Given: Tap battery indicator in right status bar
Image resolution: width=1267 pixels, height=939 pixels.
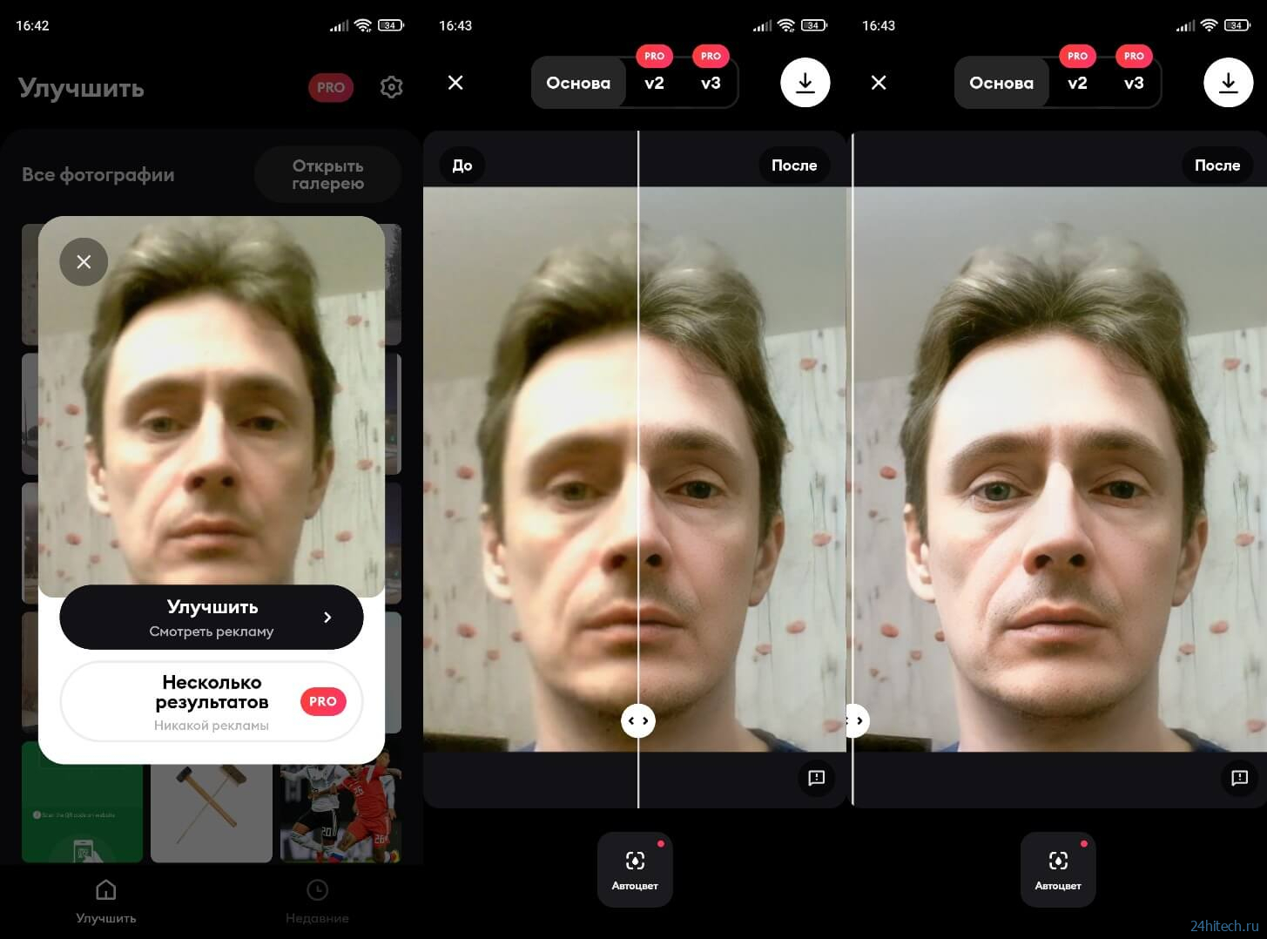Looking at the screenshot, I should [x=1237, y=25].
